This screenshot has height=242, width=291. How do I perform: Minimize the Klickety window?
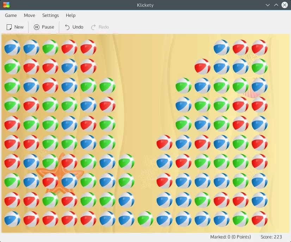268,5
